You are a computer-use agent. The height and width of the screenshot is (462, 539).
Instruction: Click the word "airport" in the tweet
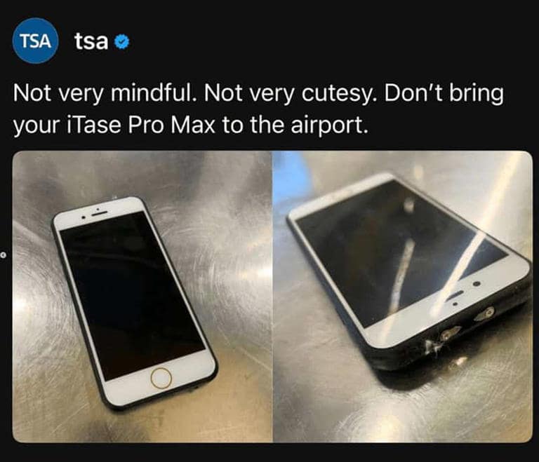327,125
